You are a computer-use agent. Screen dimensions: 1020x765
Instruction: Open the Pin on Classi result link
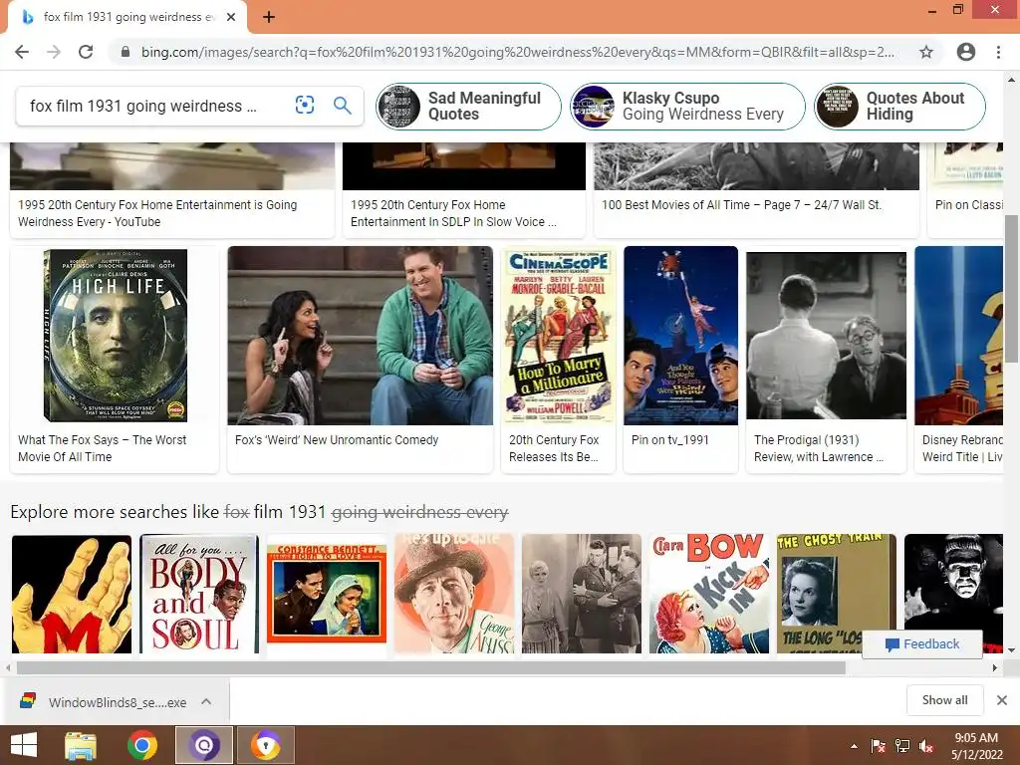point(968,205)
